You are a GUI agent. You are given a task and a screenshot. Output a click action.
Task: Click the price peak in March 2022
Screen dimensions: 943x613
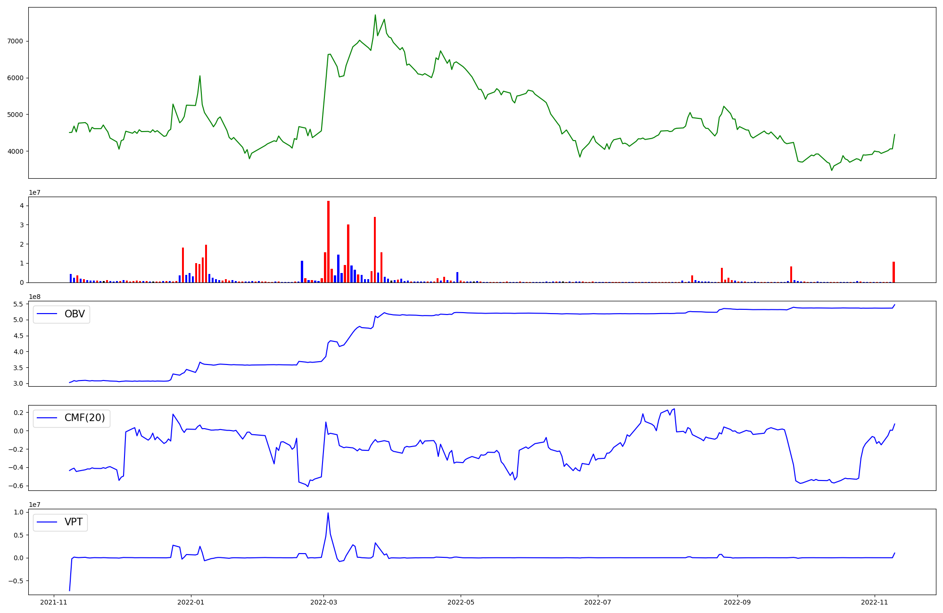(375, 15)
